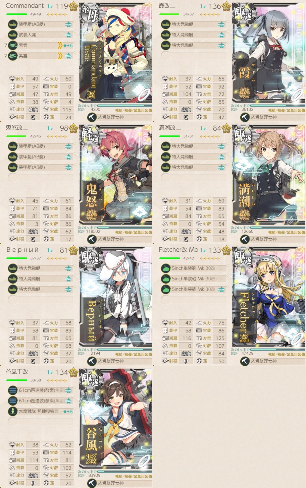
Task: Click the green HP bar of 霞改二
Action: [x=170, y=14]
